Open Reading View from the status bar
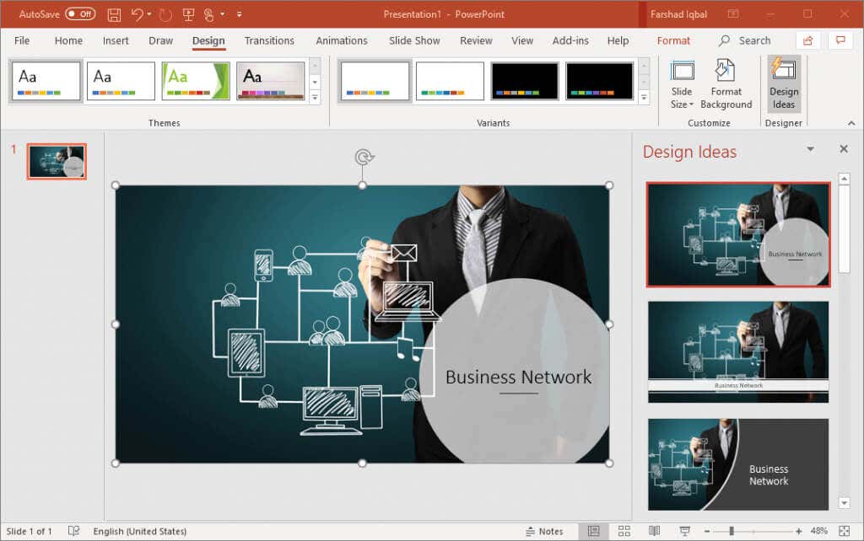Screen dimensions: 864x541 click(655, 531)
